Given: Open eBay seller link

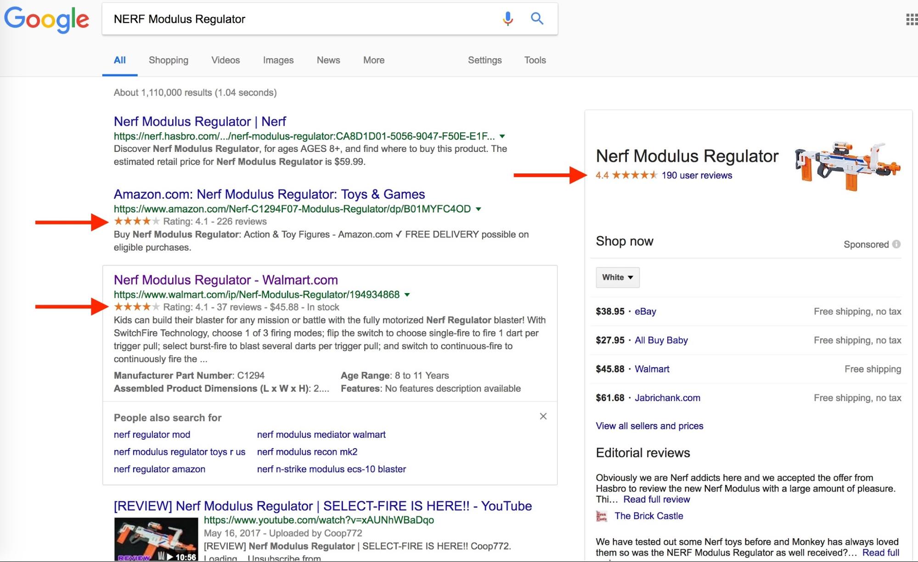Looking at the screenshot, I should 645,312.
